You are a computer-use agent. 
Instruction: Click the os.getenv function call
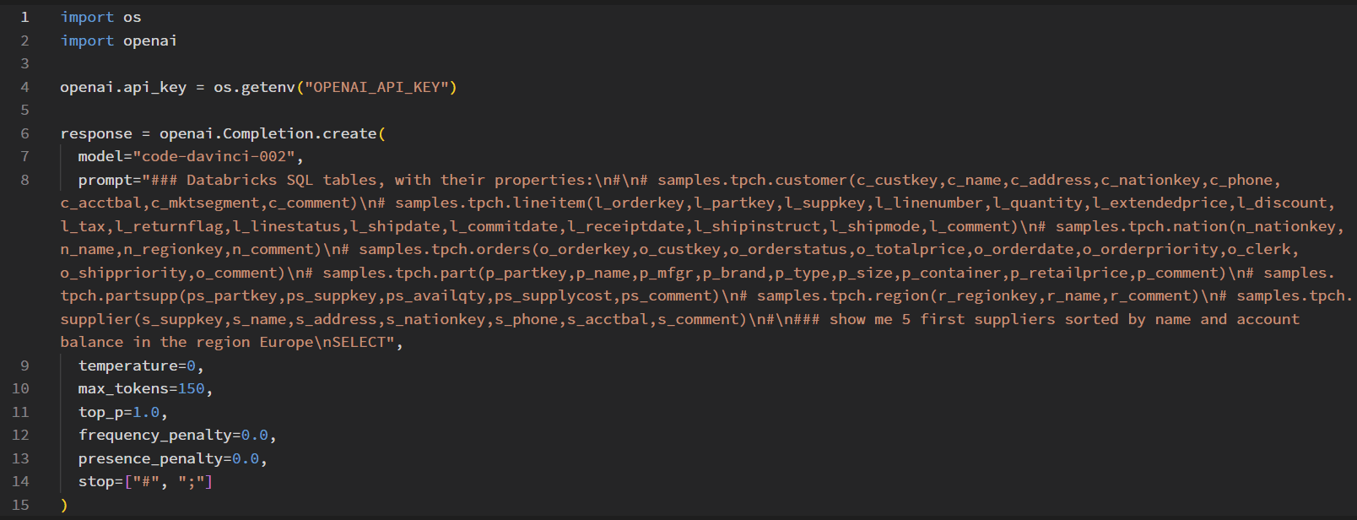coord(254,87)
